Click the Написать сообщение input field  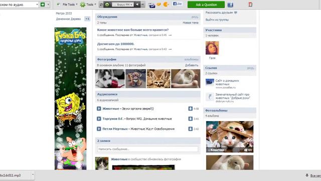(147, 149)
